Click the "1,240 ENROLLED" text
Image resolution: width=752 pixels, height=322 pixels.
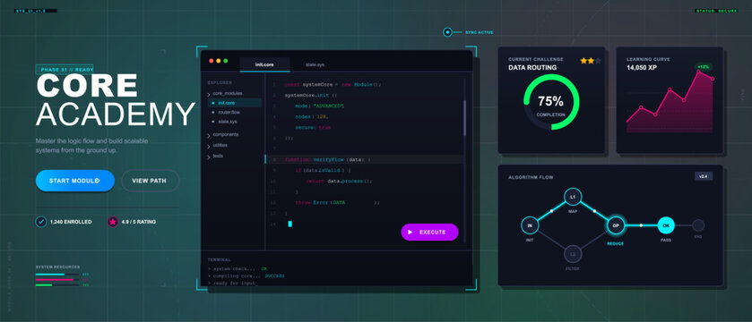point(71,222)
